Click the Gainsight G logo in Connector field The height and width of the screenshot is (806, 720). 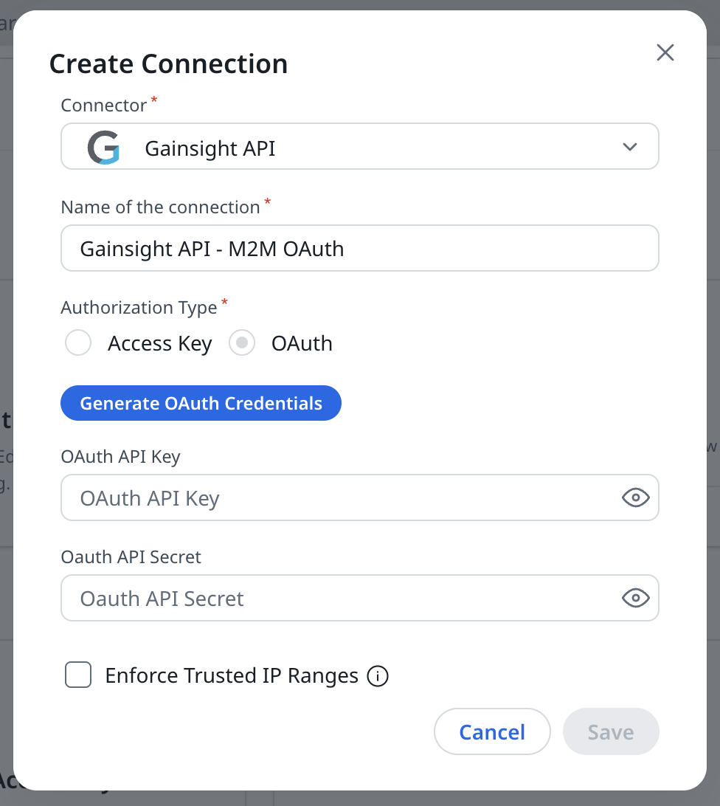pos(104,147)
